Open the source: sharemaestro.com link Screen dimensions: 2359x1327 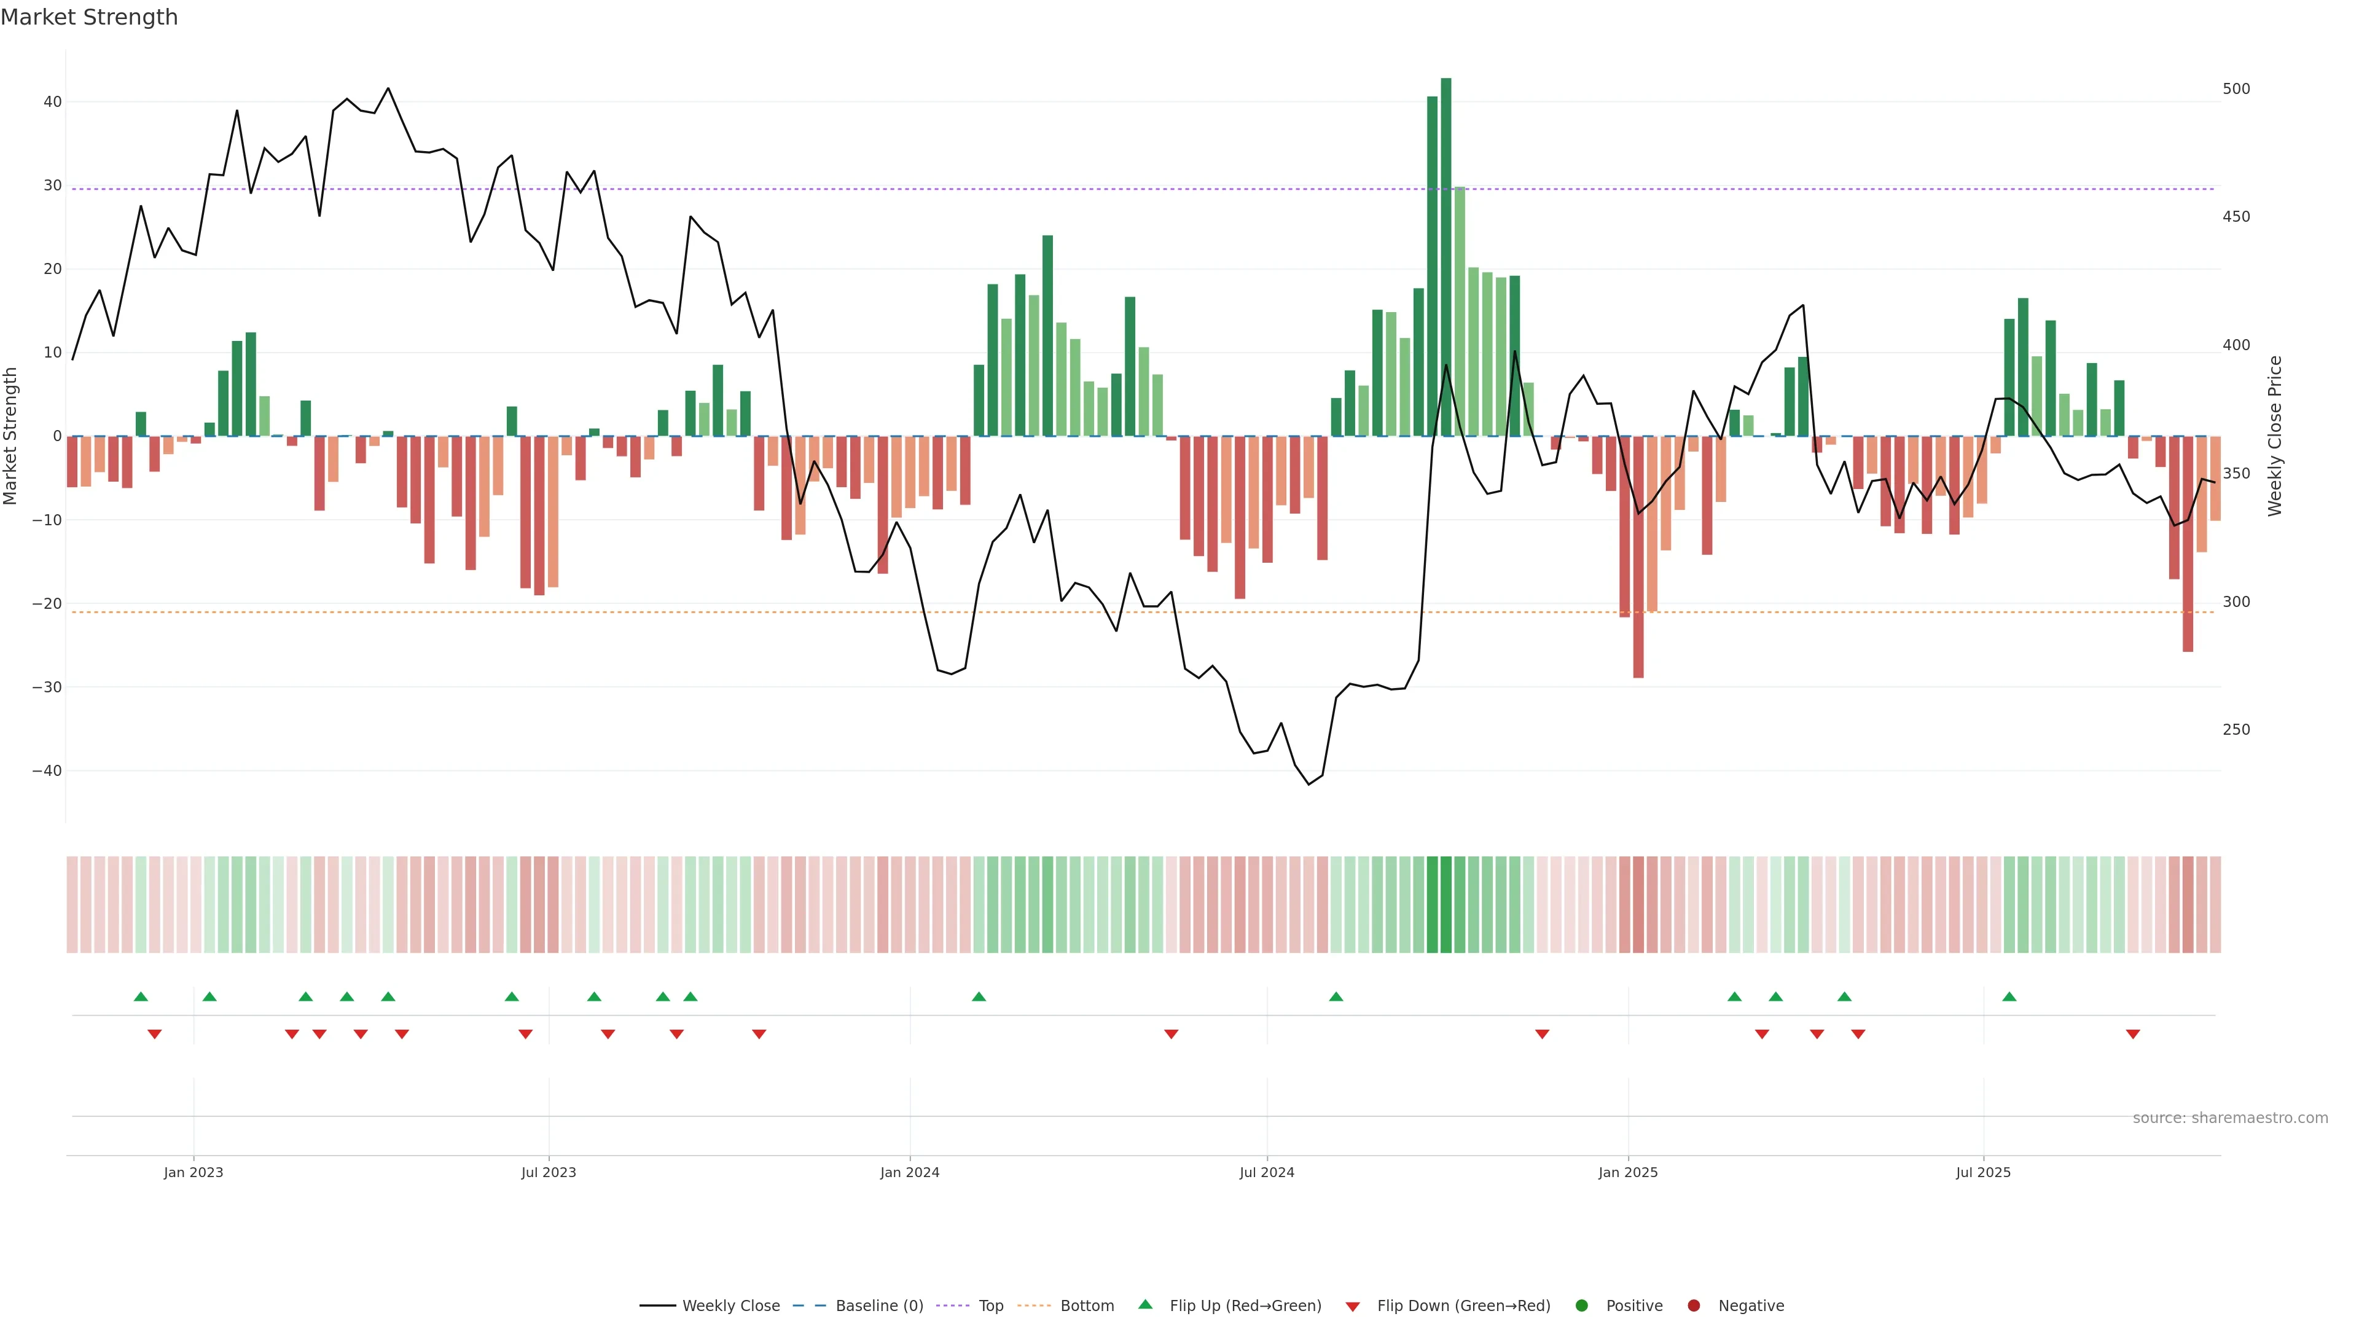tap(2230, 1118)
